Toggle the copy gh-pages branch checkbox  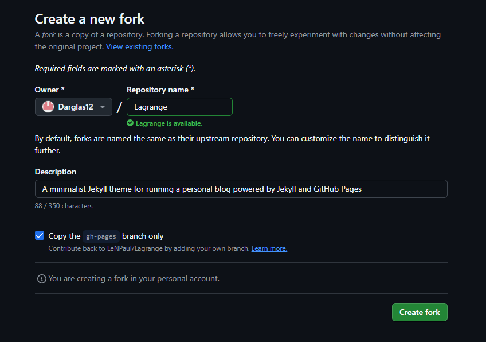click(x=40, y=235)
